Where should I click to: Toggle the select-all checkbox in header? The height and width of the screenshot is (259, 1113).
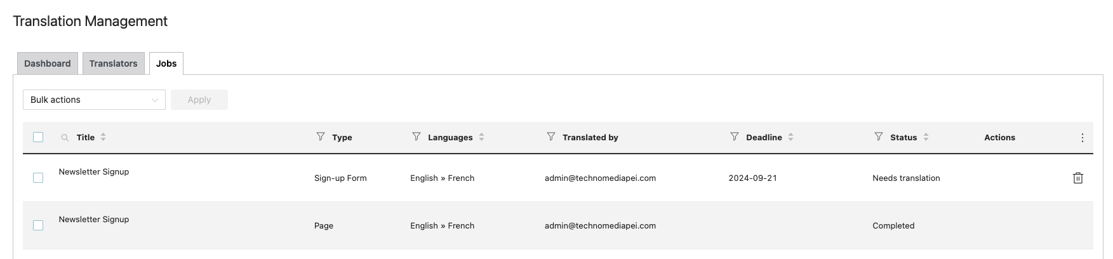38,137
